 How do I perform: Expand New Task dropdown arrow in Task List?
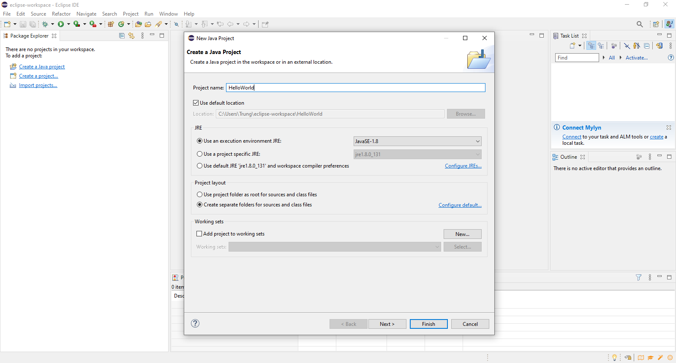[x=580, y=46]
